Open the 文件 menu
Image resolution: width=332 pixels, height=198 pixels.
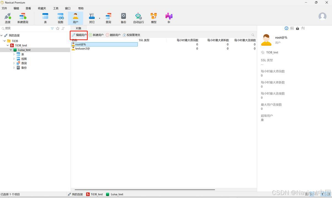point(4,8)
